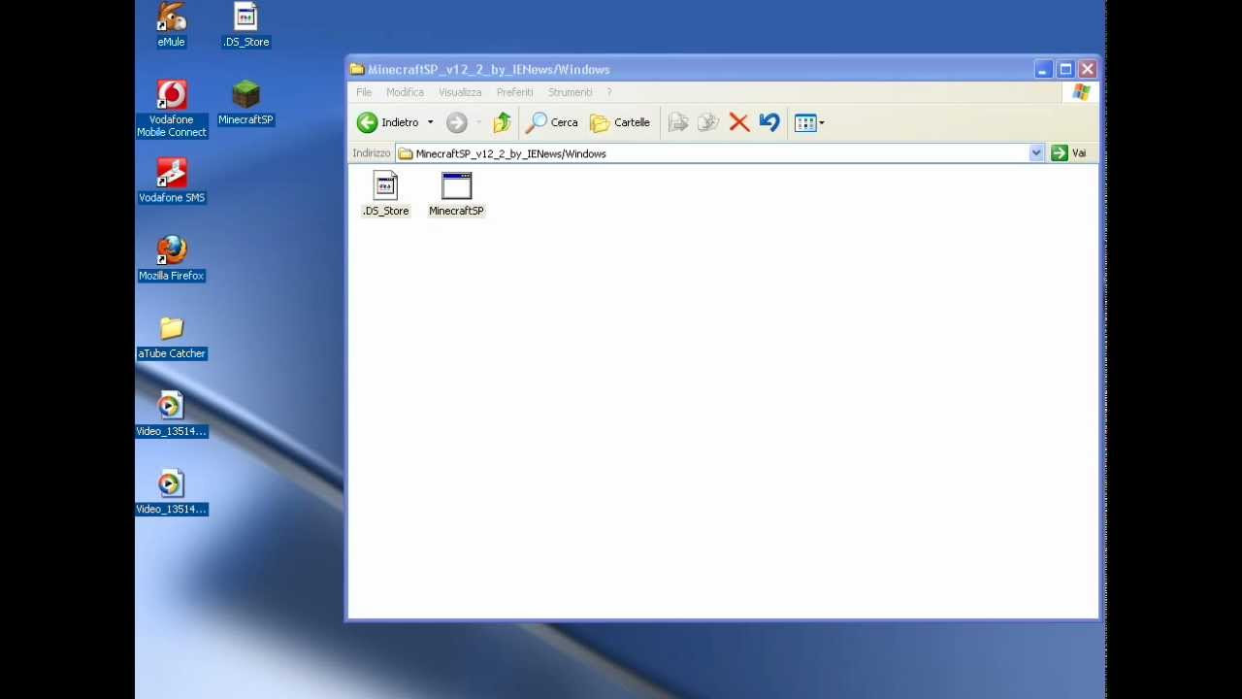Open the Views toolbar dropdown
This screenshot has height=699, width=1242.
tap(809, 122)
